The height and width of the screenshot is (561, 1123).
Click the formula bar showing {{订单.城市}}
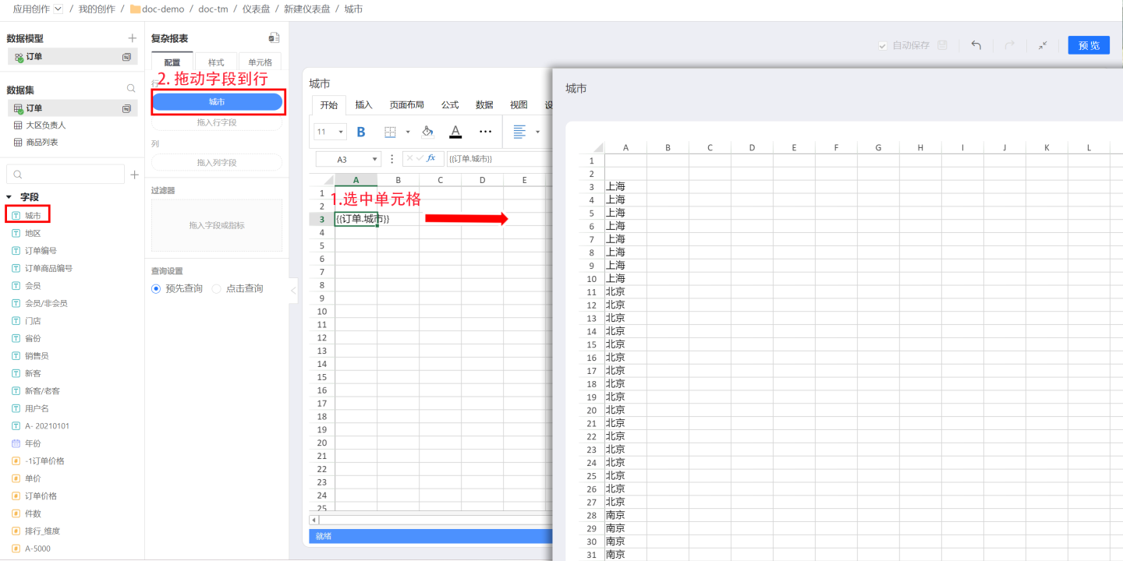point(499,158)
